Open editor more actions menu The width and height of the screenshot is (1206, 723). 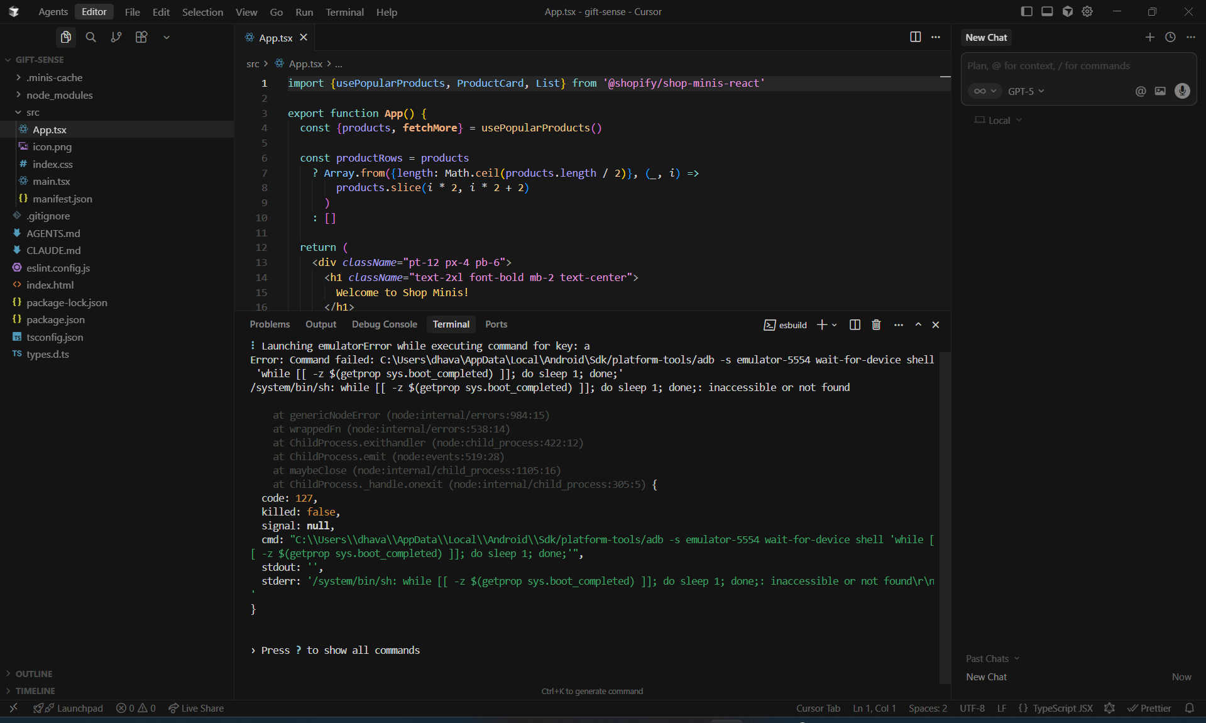[936, 37]
